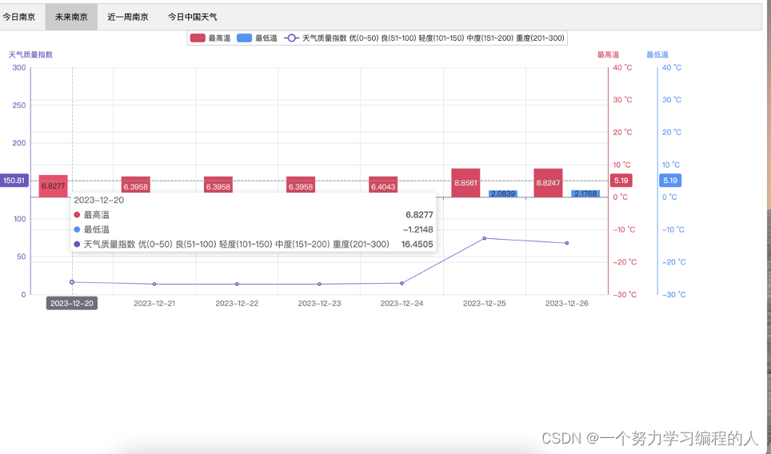Viewport: 771px width, 454px height.
Task: Click the 天气质量指数 left axis title
Action: pos(30,54)
